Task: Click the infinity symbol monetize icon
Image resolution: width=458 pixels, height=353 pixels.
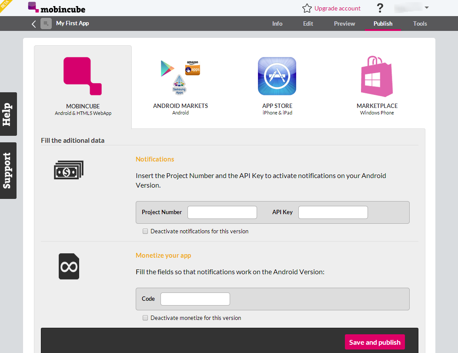Action: click(x=69, y=266)
